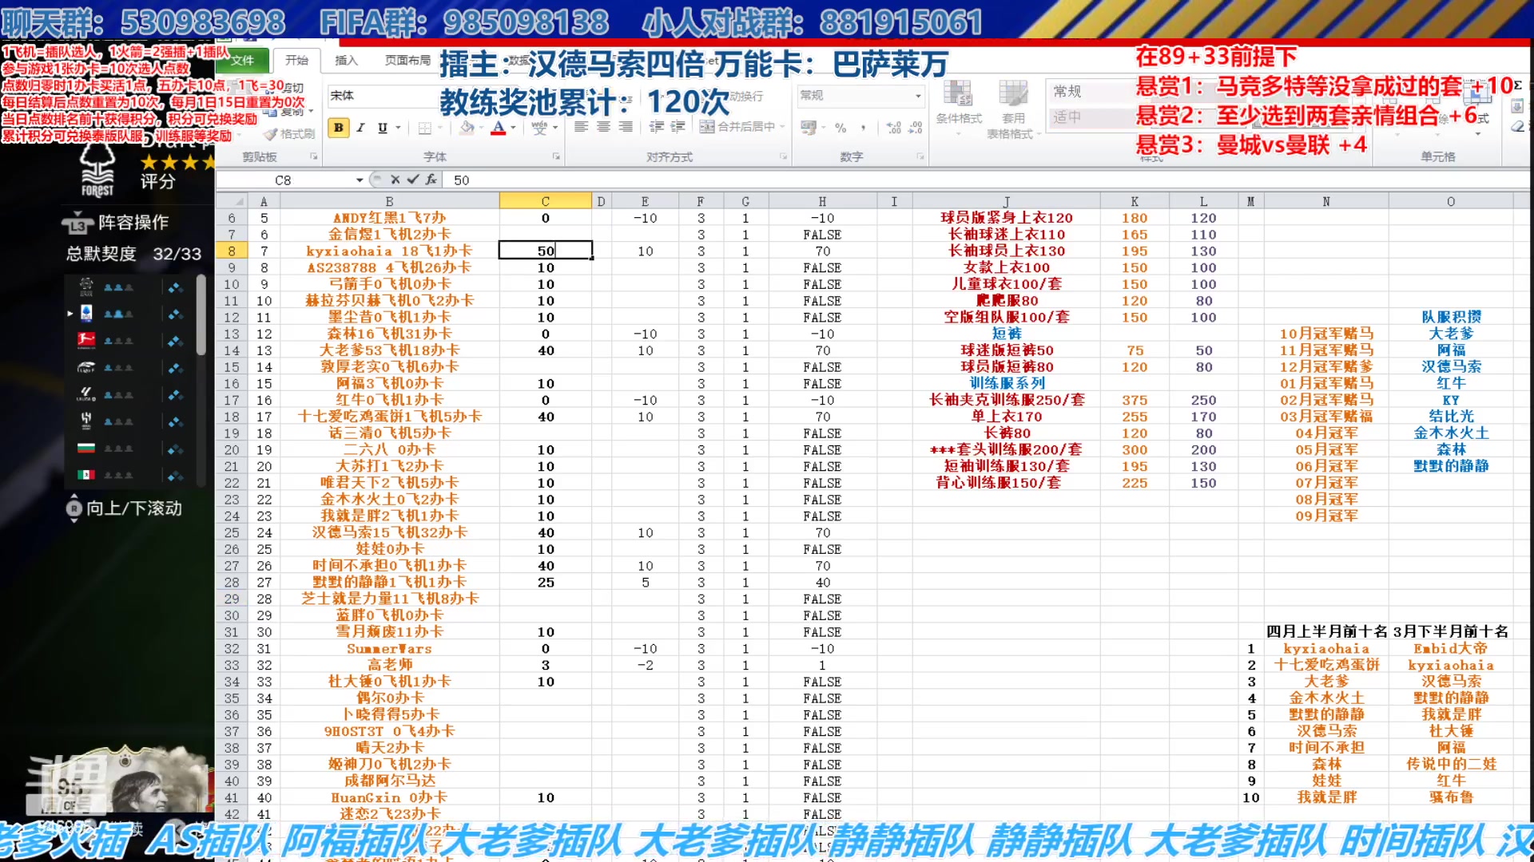
Task: Increase decimal places
Action: (x=894, y=128)
